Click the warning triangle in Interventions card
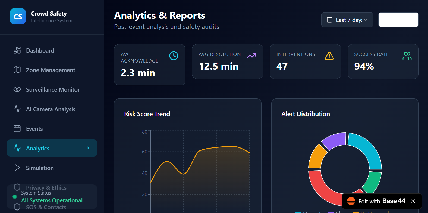 [x=329, y=56]
